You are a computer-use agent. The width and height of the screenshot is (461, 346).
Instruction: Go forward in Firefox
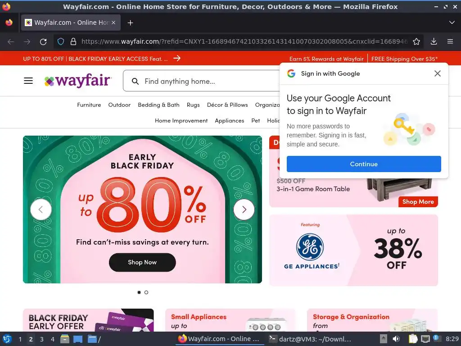coord(27,42)
